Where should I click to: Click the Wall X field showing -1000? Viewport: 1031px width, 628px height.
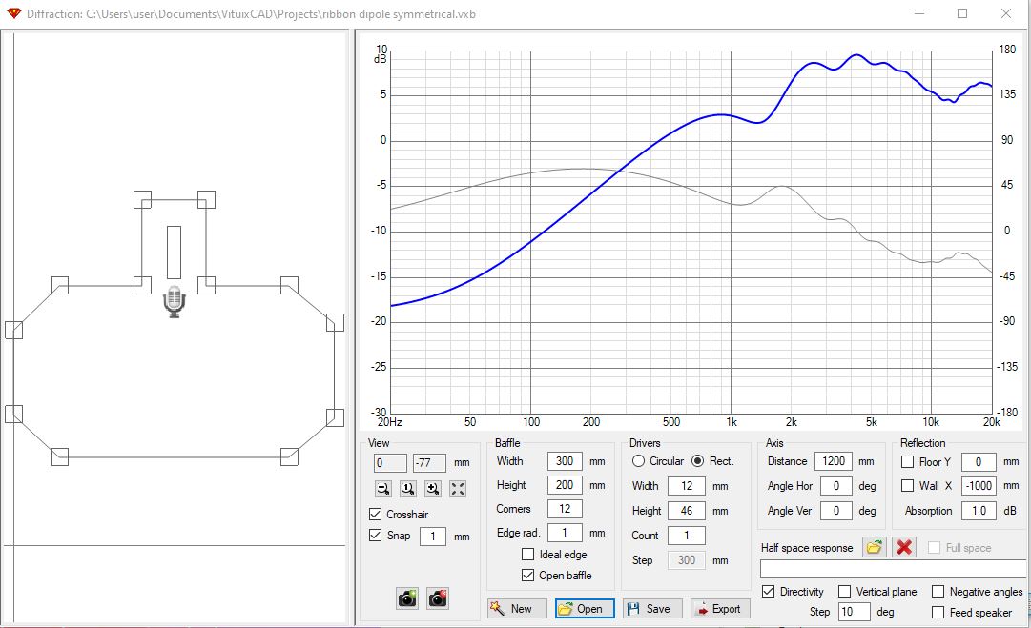coord(979,486)
